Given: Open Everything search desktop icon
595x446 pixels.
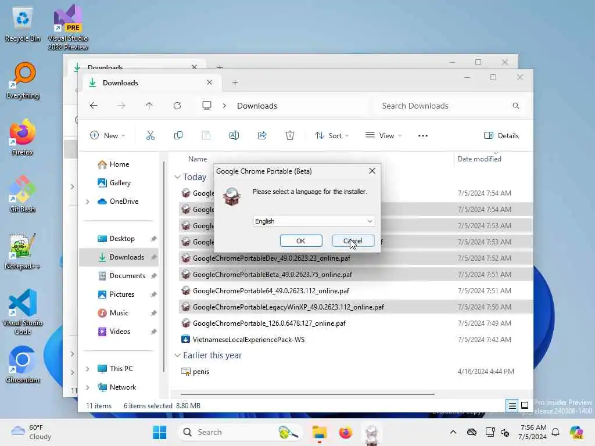Looking at the screenshot, I should 23,80.
